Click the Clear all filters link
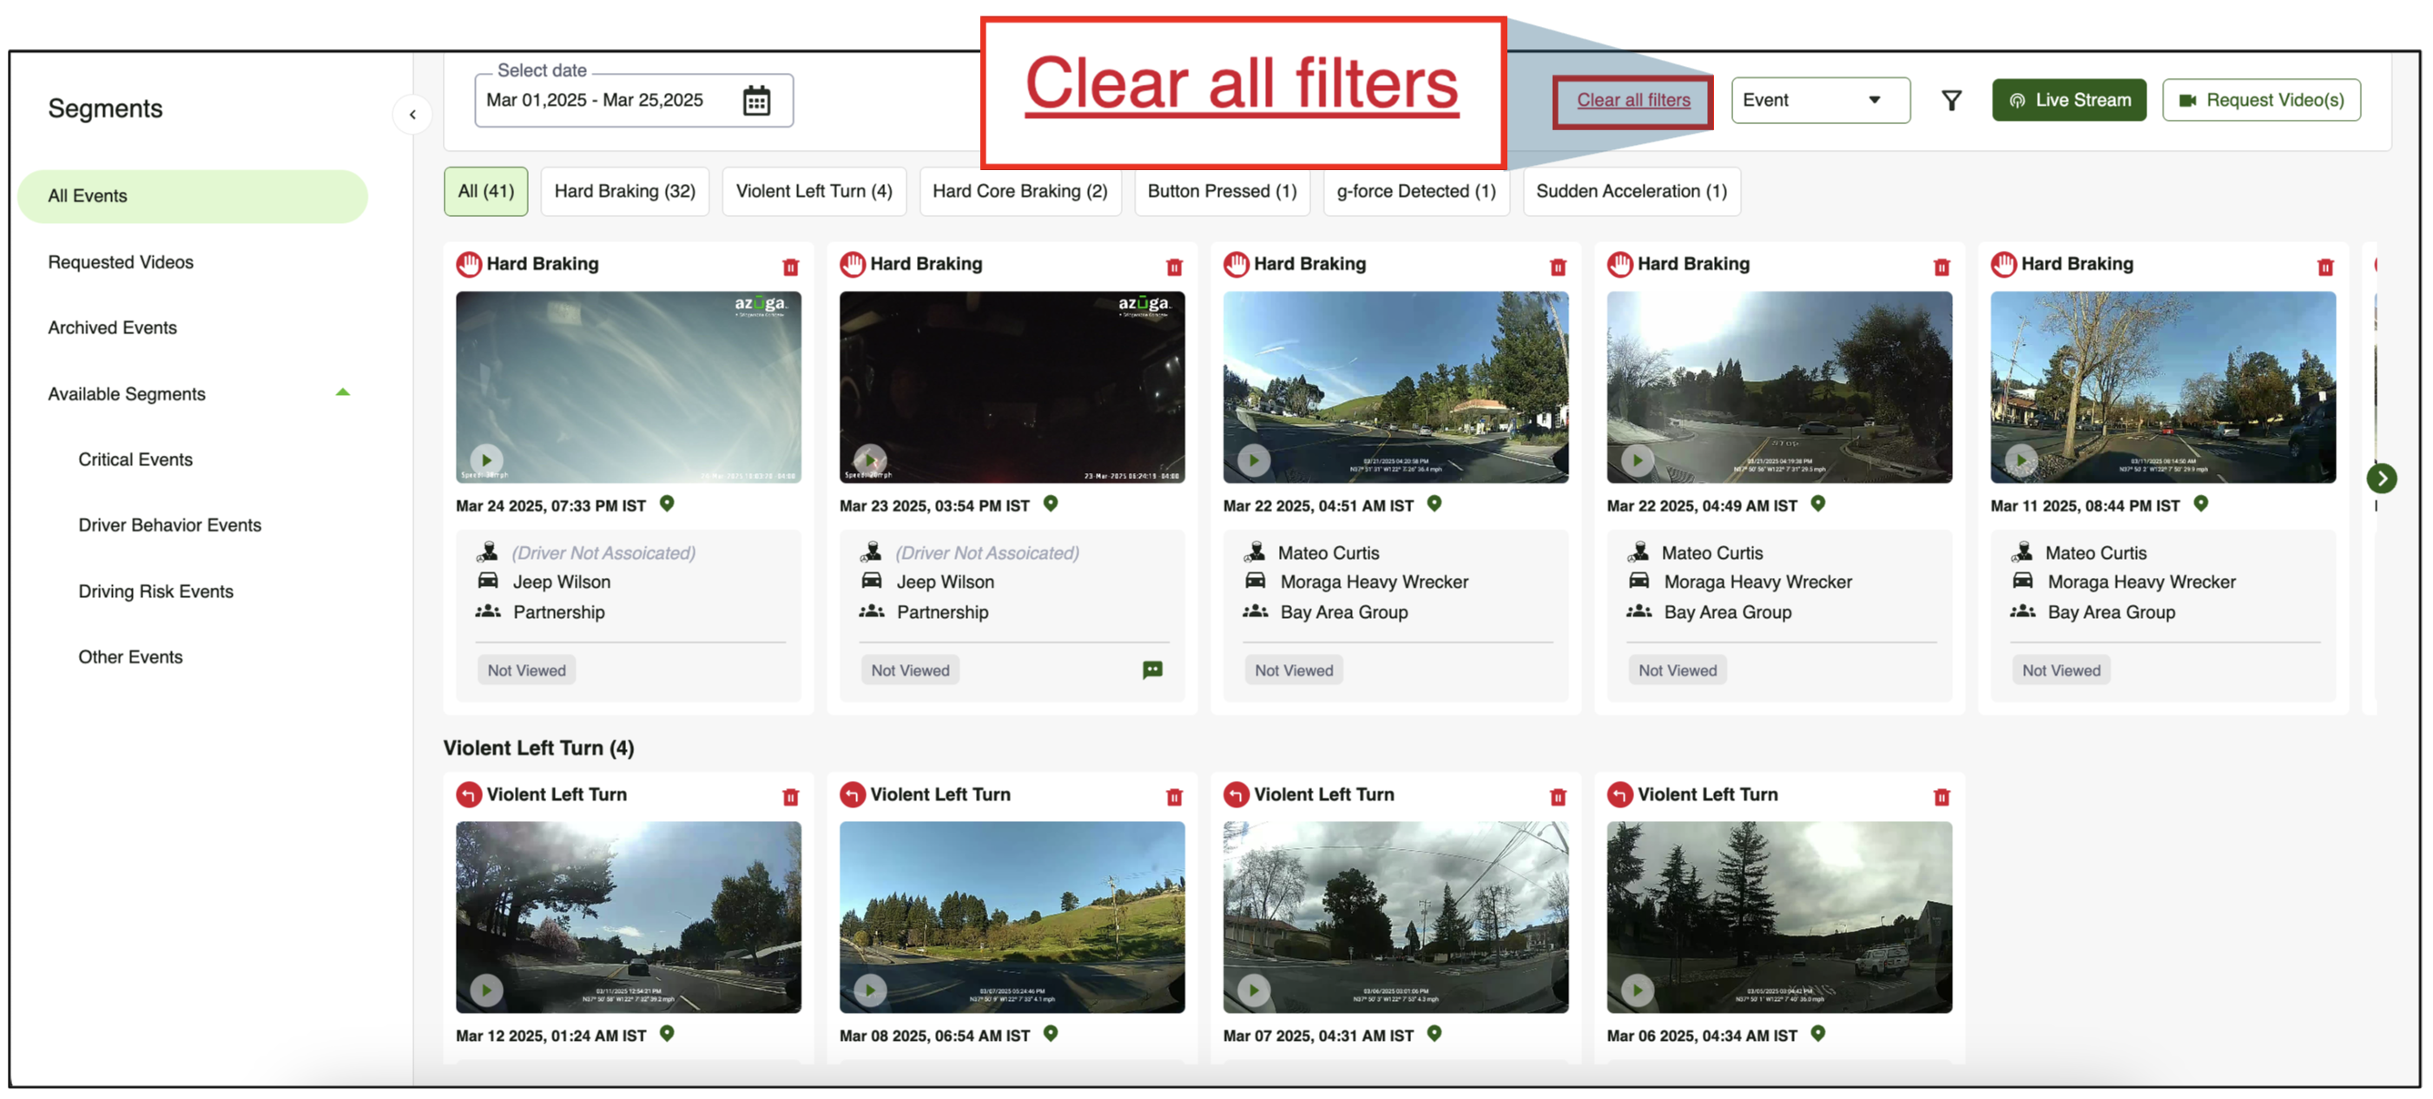2433x1099 pixels. tap(1632, 100)
